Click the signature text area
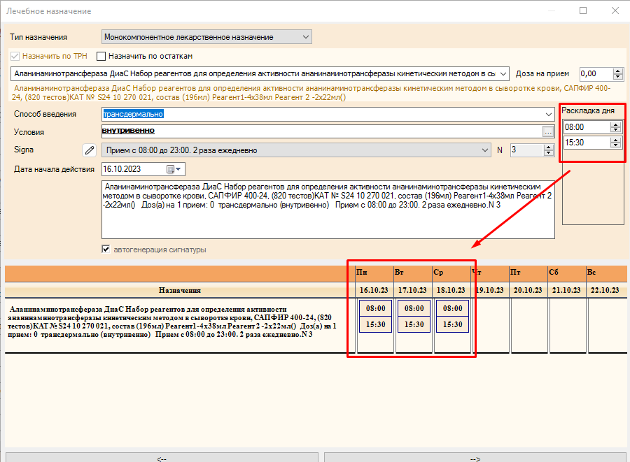 point(328,210)
